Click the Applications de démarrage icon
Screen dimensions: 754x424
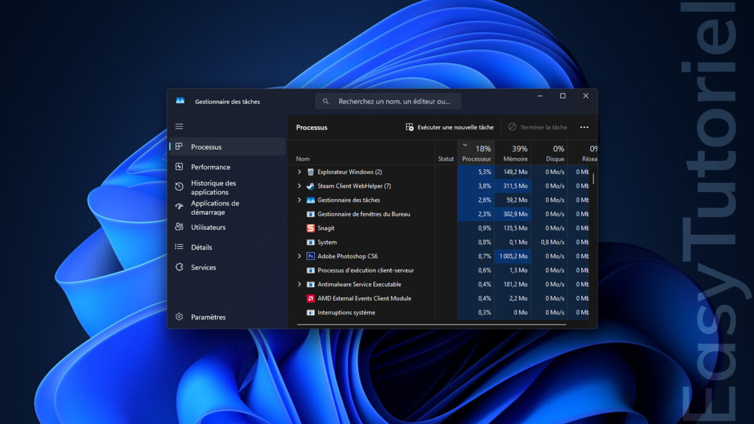click(x=179, y=207)
